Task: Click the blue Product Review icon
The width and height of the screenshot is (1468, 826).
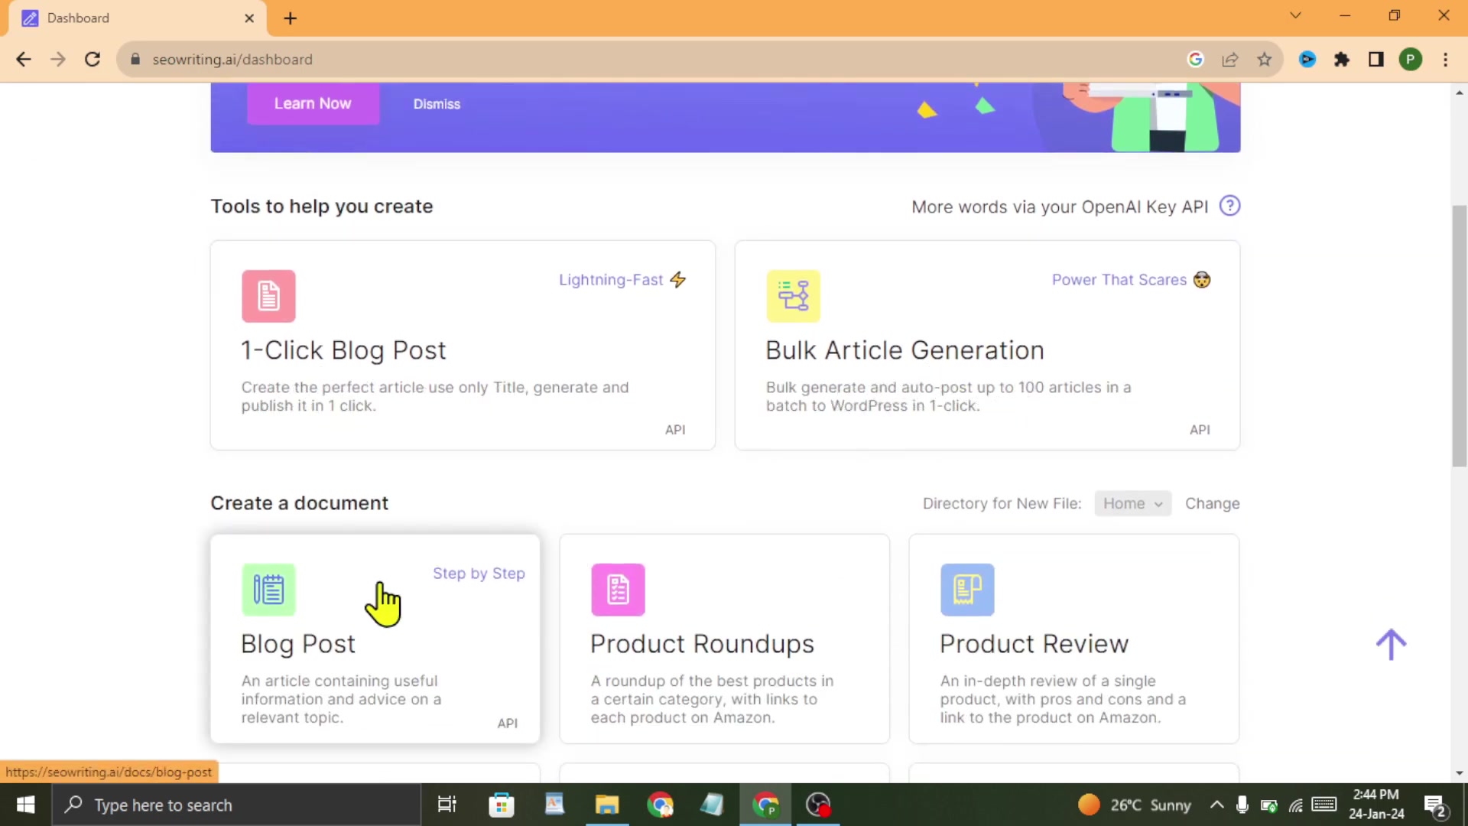Action: (x=967, y=590)
